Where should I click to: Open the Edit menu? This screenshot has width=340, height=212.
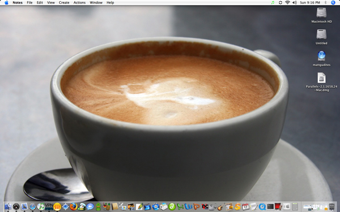coord(40,3)
